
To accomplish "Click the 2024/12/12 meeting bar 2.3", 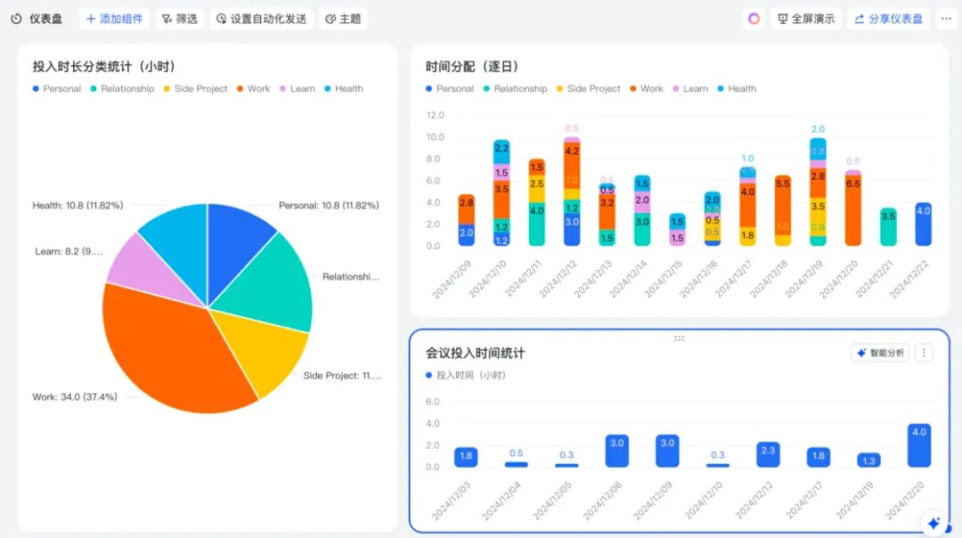I will 768,454.
